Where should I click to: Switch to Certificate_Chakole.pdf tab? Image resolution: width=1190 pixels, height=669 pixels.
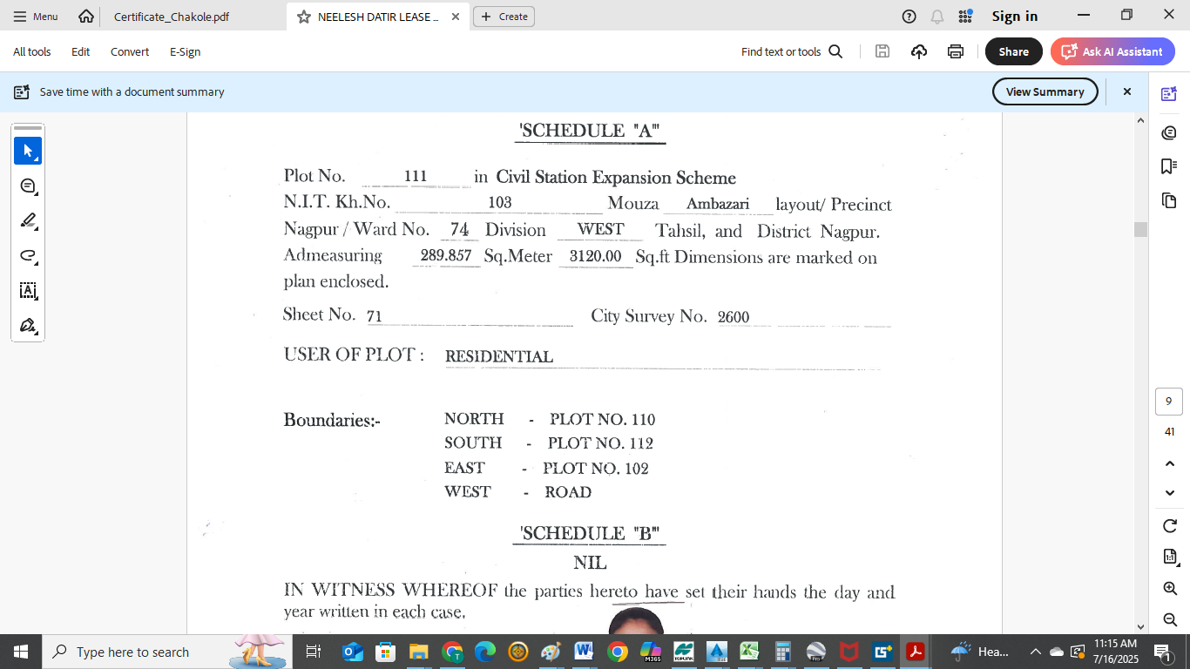click(172, 17)
